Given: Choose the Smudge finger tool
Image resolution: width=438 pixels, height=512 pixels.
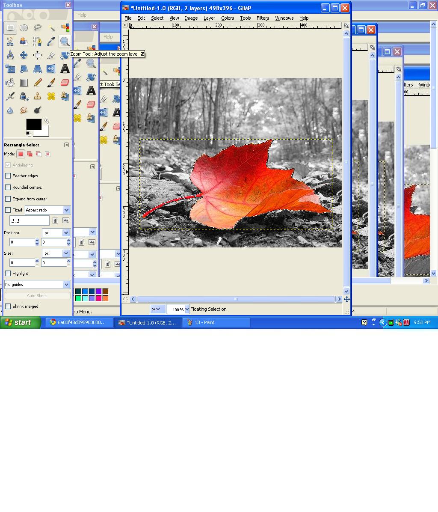Looking at the screenshot, I should coord(24,110).
